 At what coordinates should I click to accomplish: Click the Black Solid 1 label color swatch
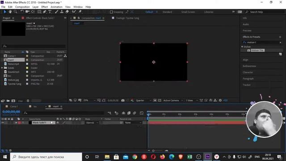tap(20, 123)
